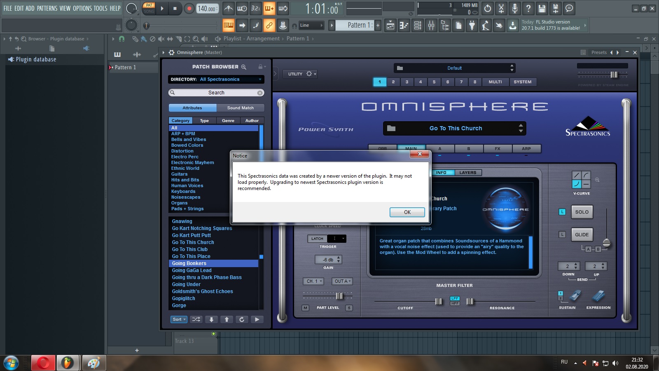Open the PATTERNS menu
Image resolution: width=659 pixels, height=371 pixels.
pos(47,8)
